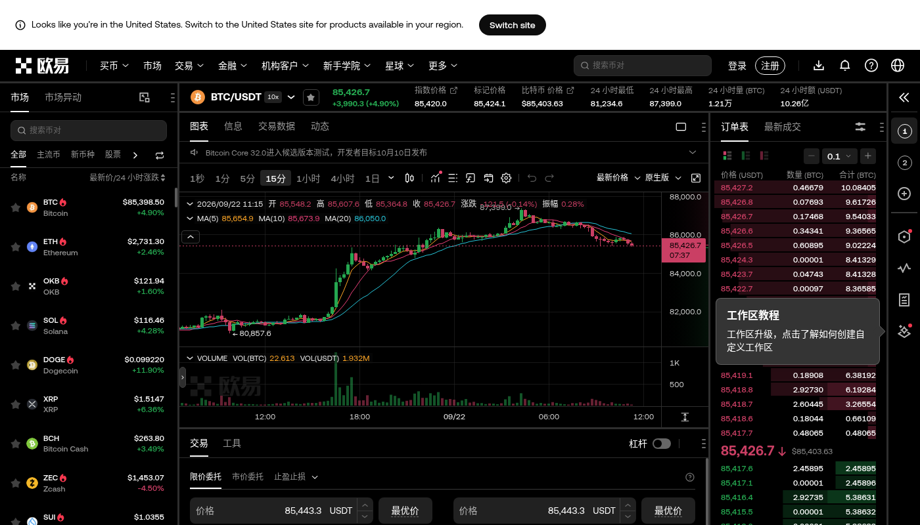
Task: Switch to the 最新成交 tab
Action: [783, 127]
